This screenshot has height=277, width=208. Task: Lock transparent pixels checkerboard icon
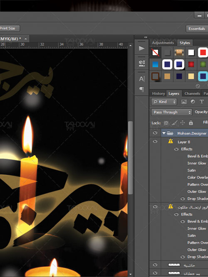coord(166,123)
